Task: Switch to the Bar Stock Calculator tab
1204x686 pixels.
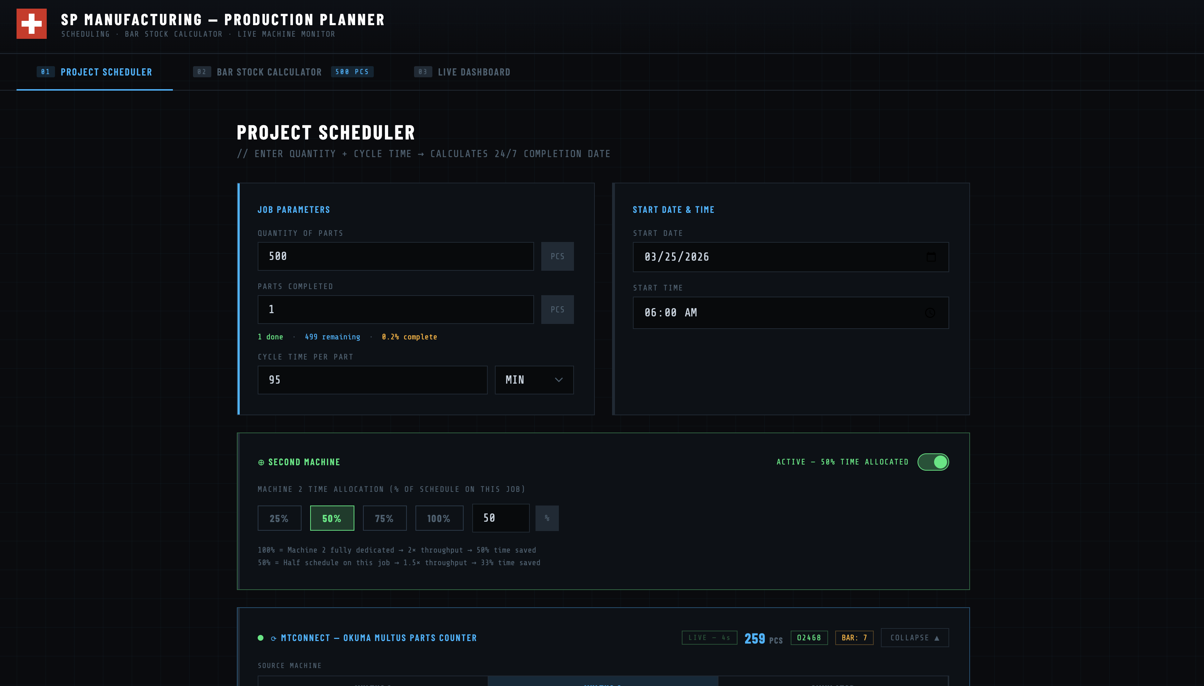Action: point(269,72)
